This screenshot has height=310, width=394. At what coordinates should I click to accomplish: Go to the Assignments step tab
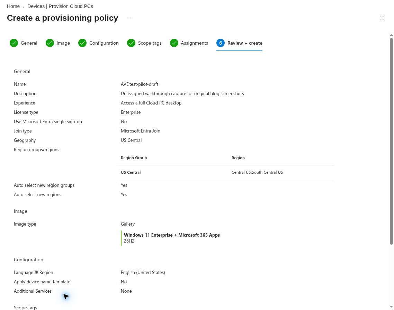[189, 43]
